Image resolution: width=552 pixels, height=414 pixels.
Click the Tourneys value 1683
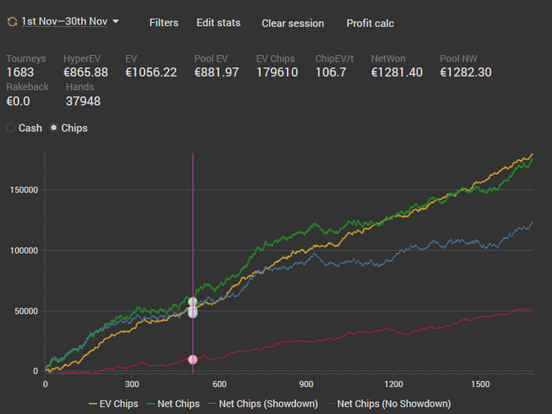(x=20, y=73)
